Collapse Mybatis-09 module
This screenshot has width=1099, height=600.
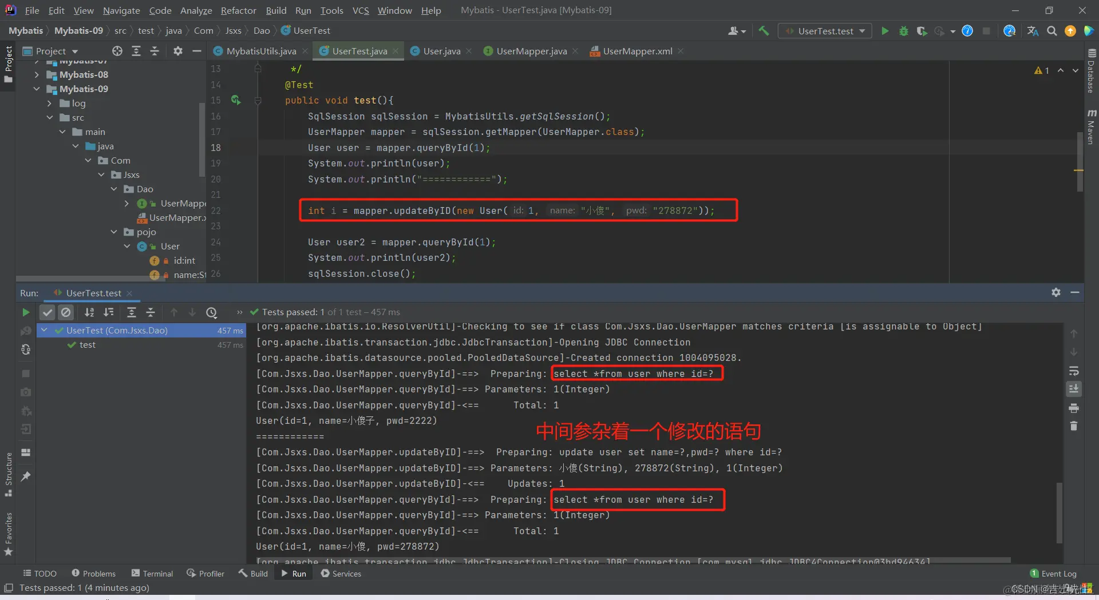pos(37,89)
